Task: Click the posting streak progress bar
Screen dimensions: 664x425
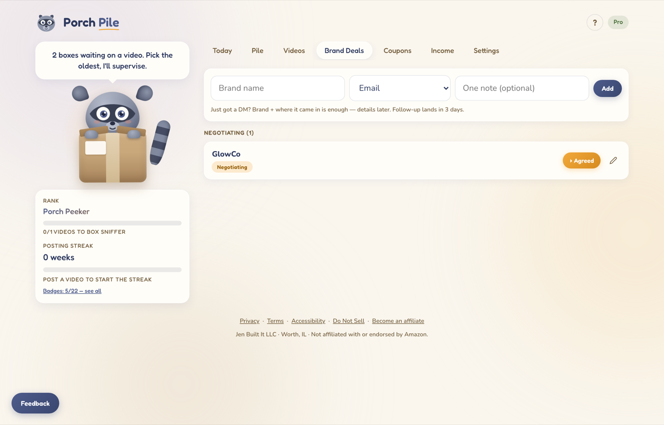Action: (112, 270)
